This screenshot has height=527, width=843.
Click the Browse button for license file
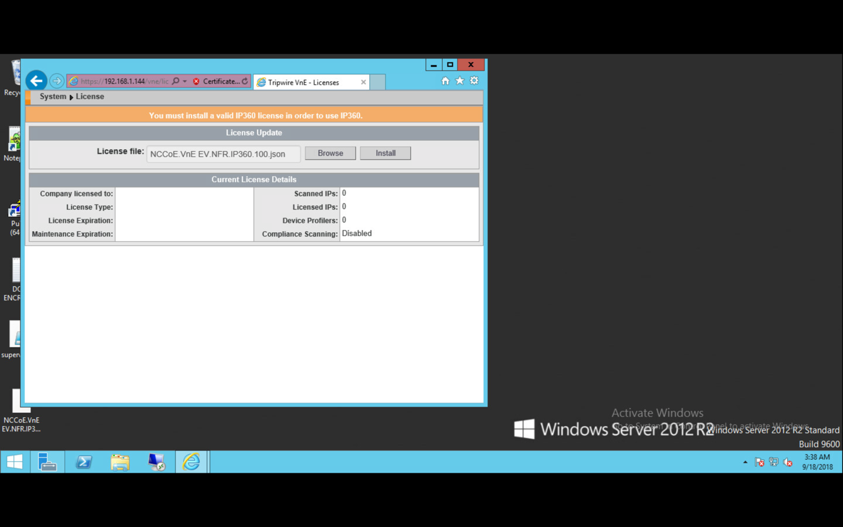point(330,153)
